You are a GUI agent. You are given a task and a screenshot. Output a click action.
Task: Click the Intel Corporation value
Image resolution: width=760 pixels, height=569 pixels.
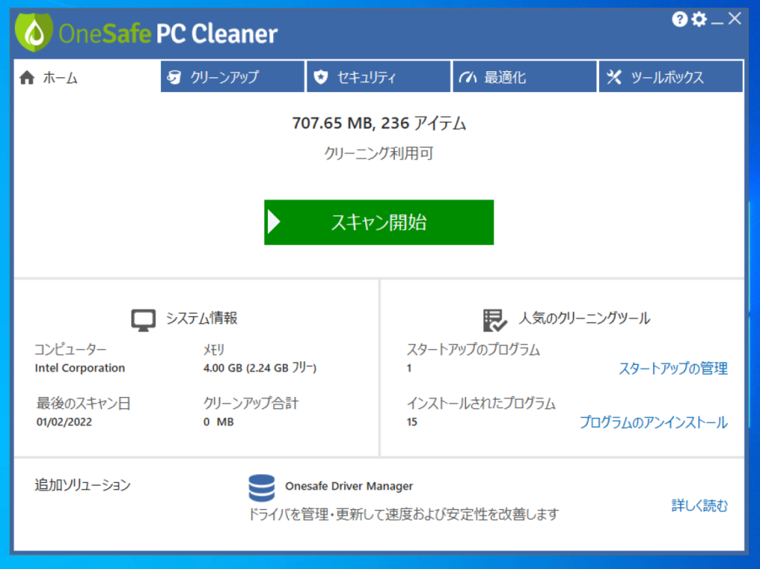80,369
